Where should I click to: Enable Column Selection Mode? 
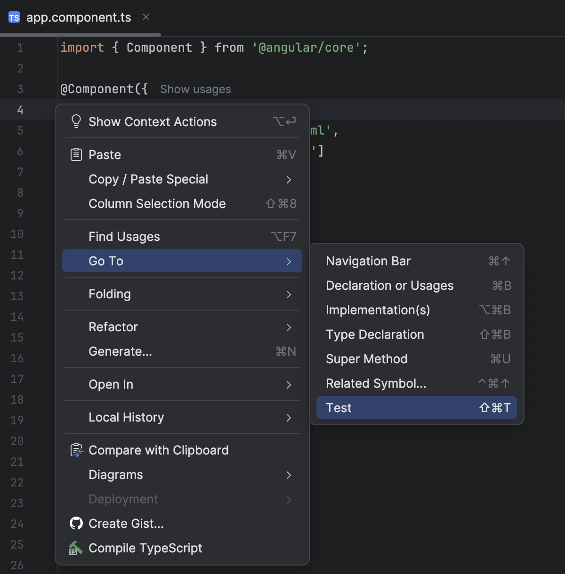point(182,204)
